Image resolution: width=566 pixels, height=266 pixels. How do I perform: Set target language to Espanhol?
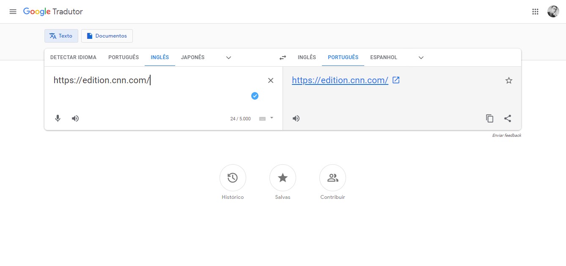tap(384, 57)
